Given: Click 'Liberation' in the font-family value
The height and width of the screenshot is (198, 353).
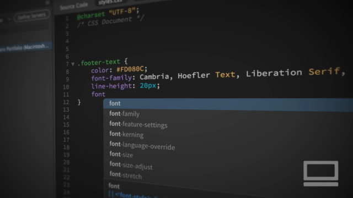Looking at the screenshot, I should (274, 73).
